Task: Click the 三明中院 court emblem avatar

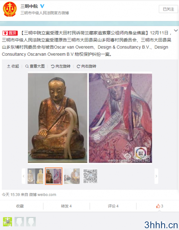Action: click(10, 9)
